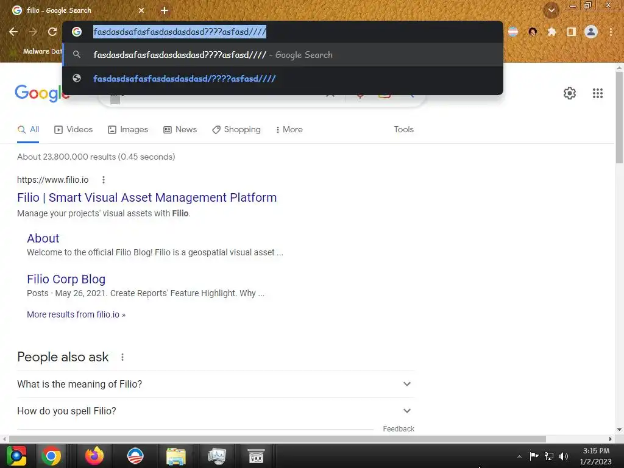Click the Chrome icon on taskbar
The width and height of the screenshot is (624, 468).
click(x=51, y=456)
